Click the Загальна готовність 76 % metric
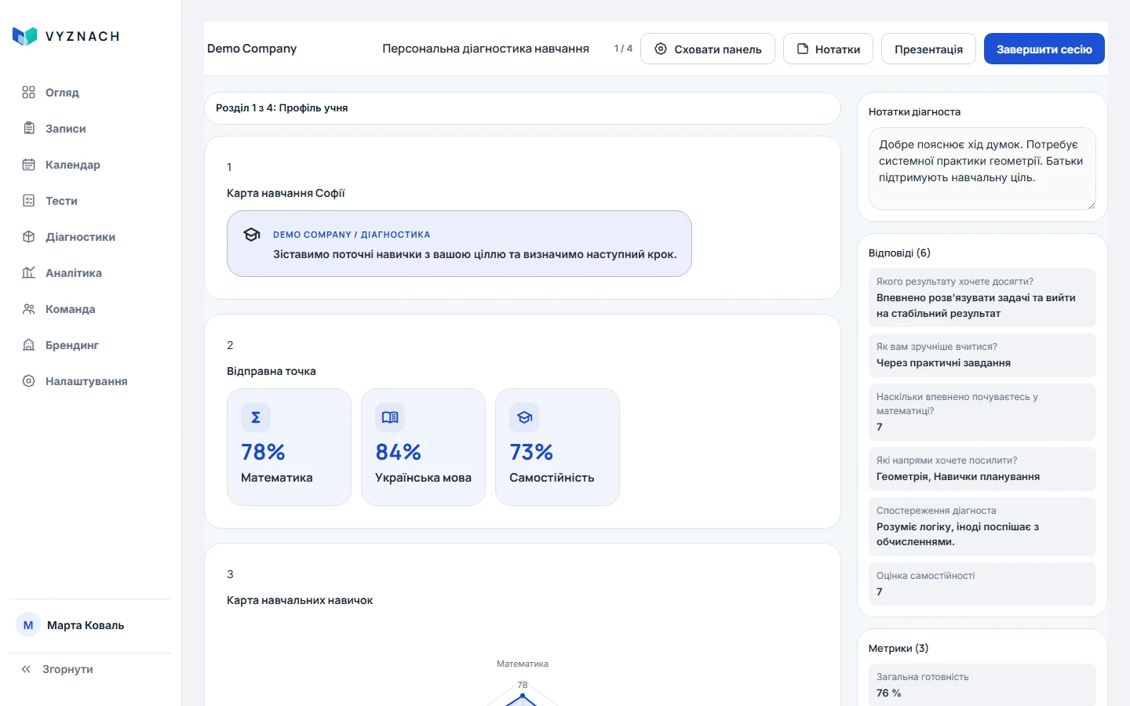This screenshot has width=1130, height=706. click(982, 685)
